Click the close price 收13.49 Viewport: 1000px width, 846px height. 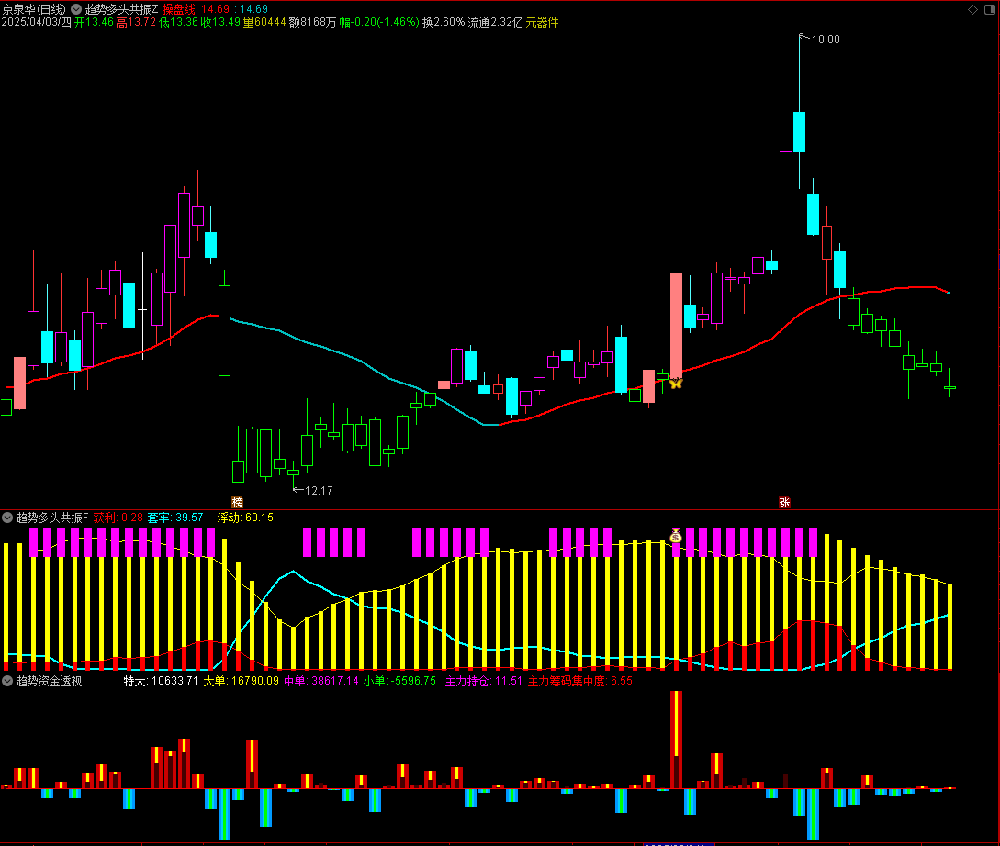(220, 22)
